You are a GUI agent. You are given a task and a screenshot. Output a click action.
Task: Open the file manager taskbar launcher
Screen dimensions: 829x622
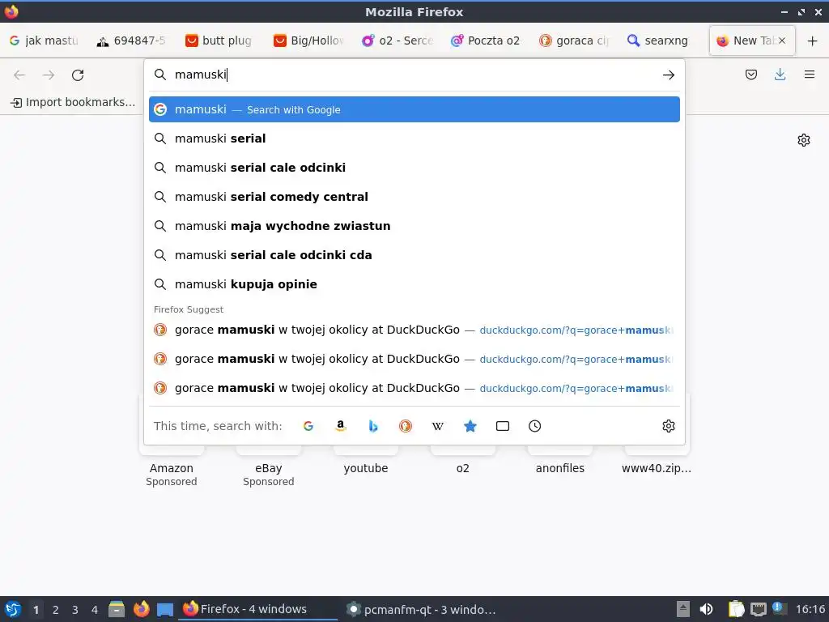pyautogui.click(x=117, y=609)
